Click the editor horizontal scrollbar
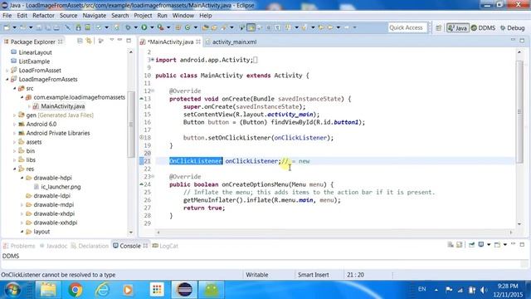This screenshot has width=531, height=299. pos(334,233)
